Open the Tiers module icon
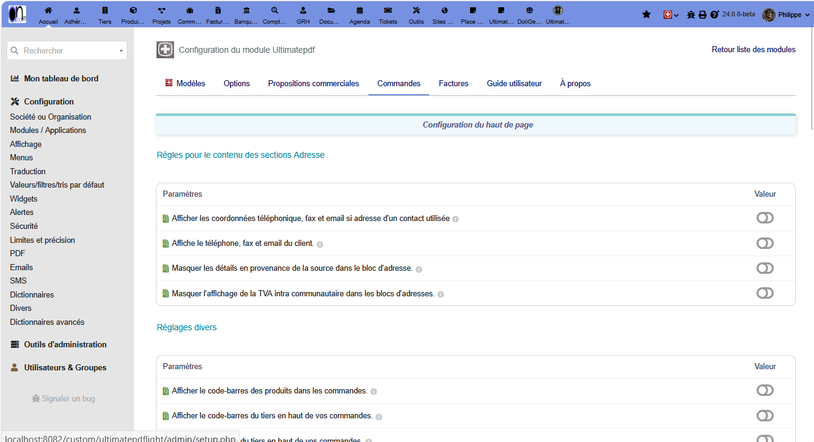 (x=105, y=15)
